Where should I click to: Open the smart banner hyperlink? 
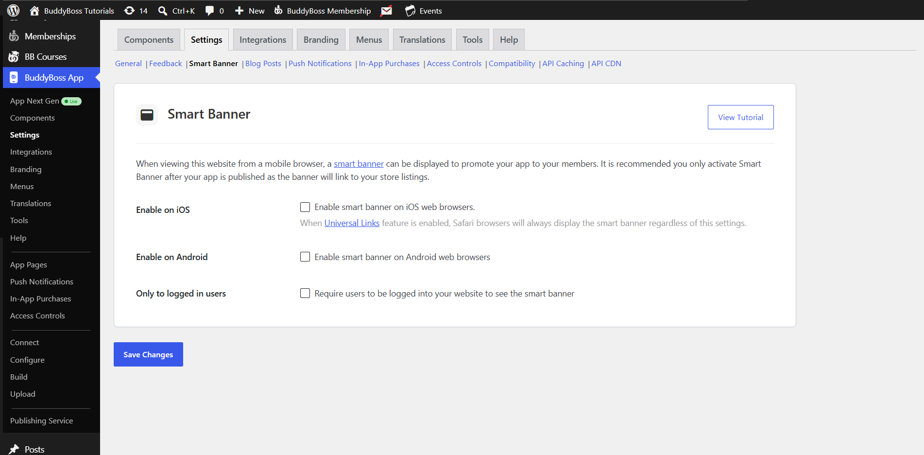coord(359,164)
